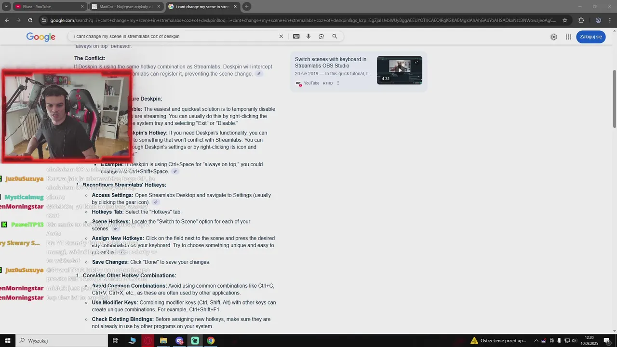The height and width of the screenshot is (347, 617).
Task: Click link icon after Access Settings step
Action: pyautogui.click(x=156, y=202)
